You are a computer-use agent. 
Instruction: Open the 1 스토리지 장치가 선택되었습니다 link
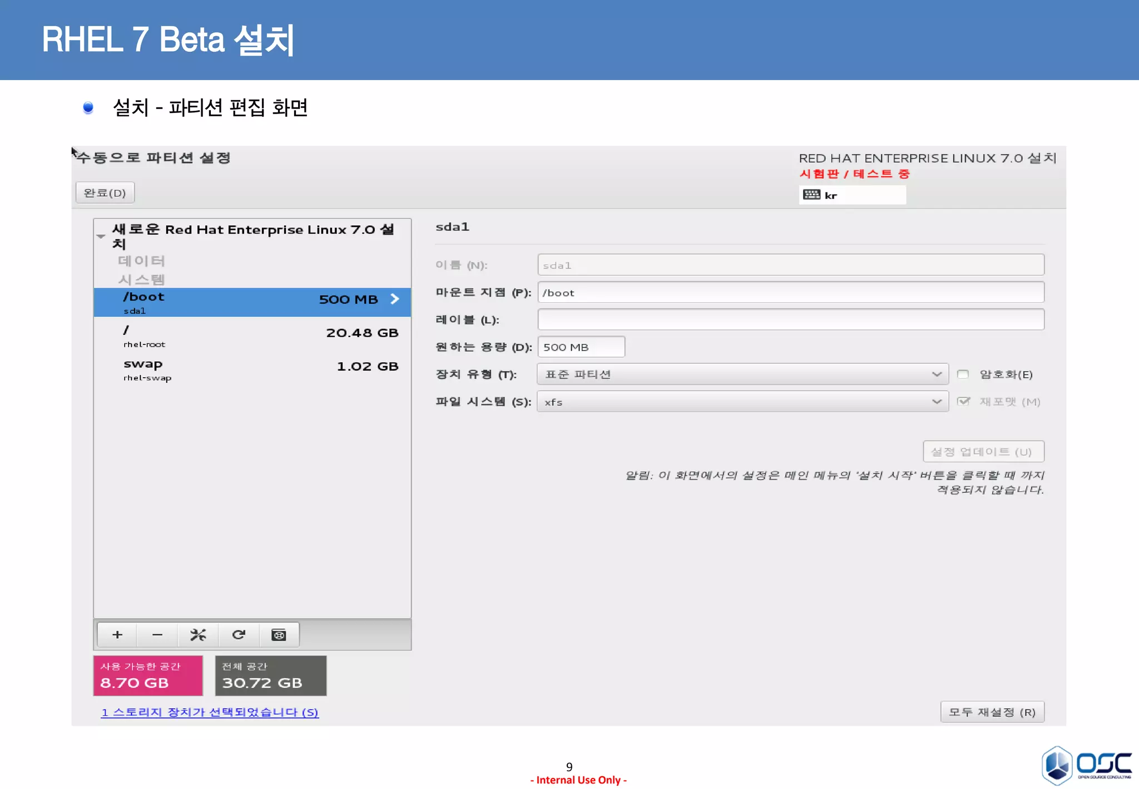(210, 712)
